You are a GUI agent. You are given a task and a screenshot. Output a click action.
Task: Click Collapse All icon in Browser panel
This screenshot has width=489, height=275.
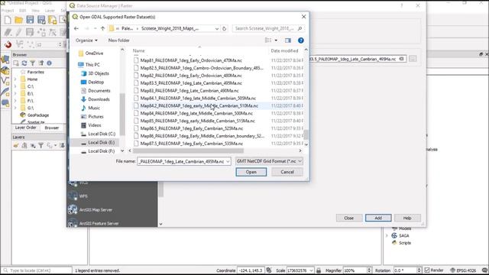click(x=40, y=63)
